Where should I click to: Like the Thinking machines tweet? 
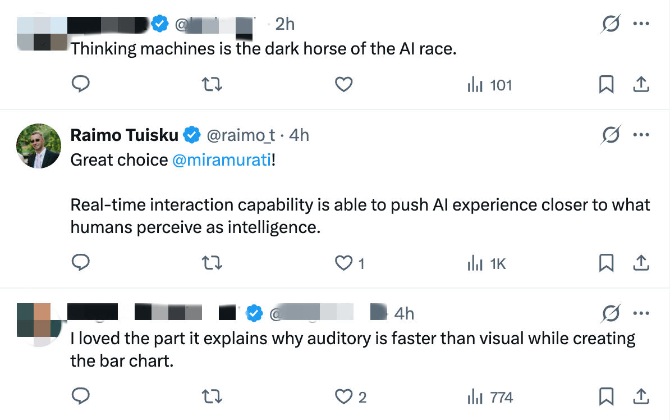click(x=343, y=84)
